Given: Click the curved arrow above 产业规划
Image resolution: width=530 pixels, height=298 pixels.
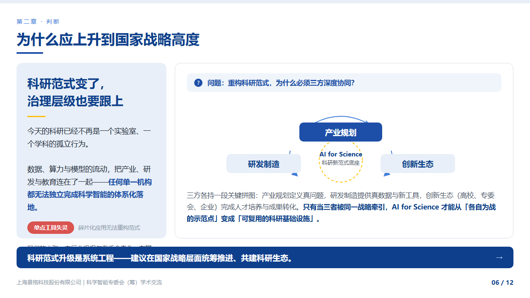Looking at the screenshot, I should tap(341, 120).
